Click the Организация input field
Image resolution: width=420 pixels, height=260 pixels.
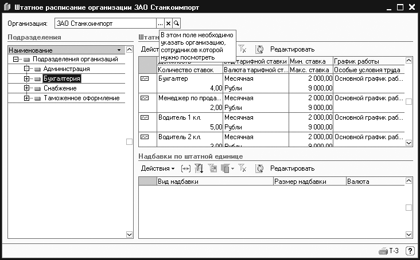tap(105, 23)
